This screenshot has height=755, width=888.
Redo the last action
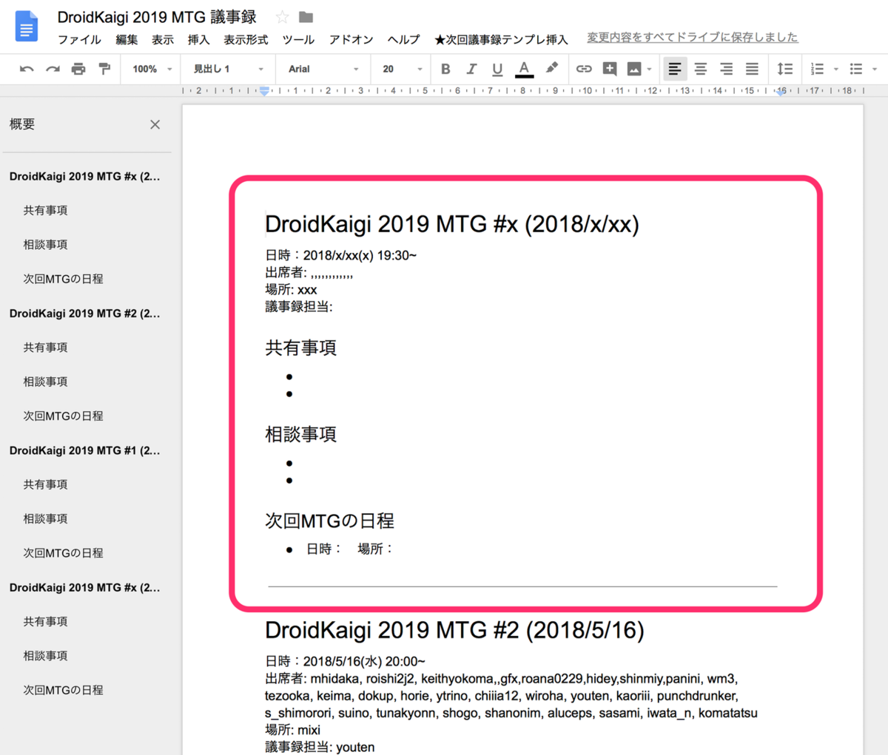[53, 69]
